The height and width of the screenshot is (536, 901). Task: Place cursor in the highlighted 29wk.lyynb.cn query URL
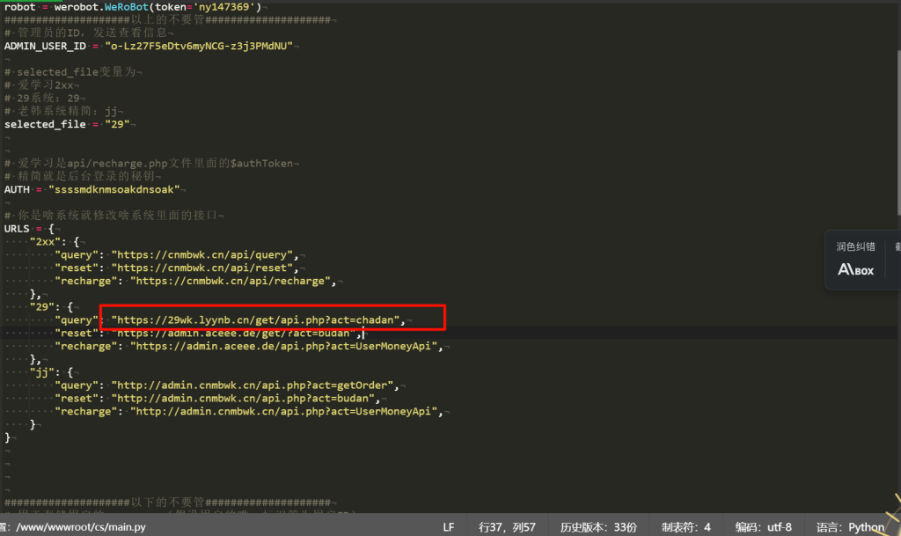[257, 319]
